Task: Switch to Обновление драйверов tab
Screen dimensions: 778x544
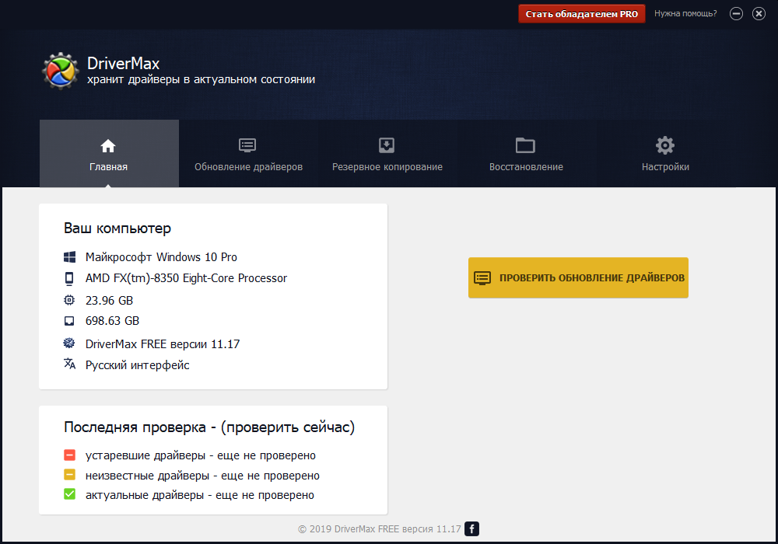Action: tap(248, 154)
